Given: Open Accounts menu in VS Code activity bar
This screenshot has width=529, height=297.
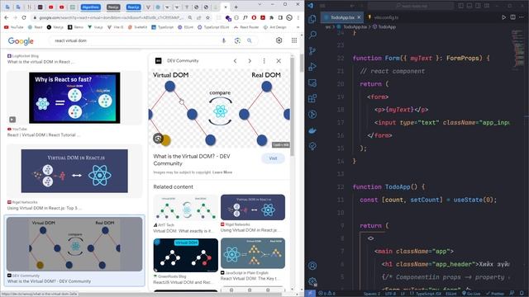Looking at the screenshot, I should (x=312, y=266).
